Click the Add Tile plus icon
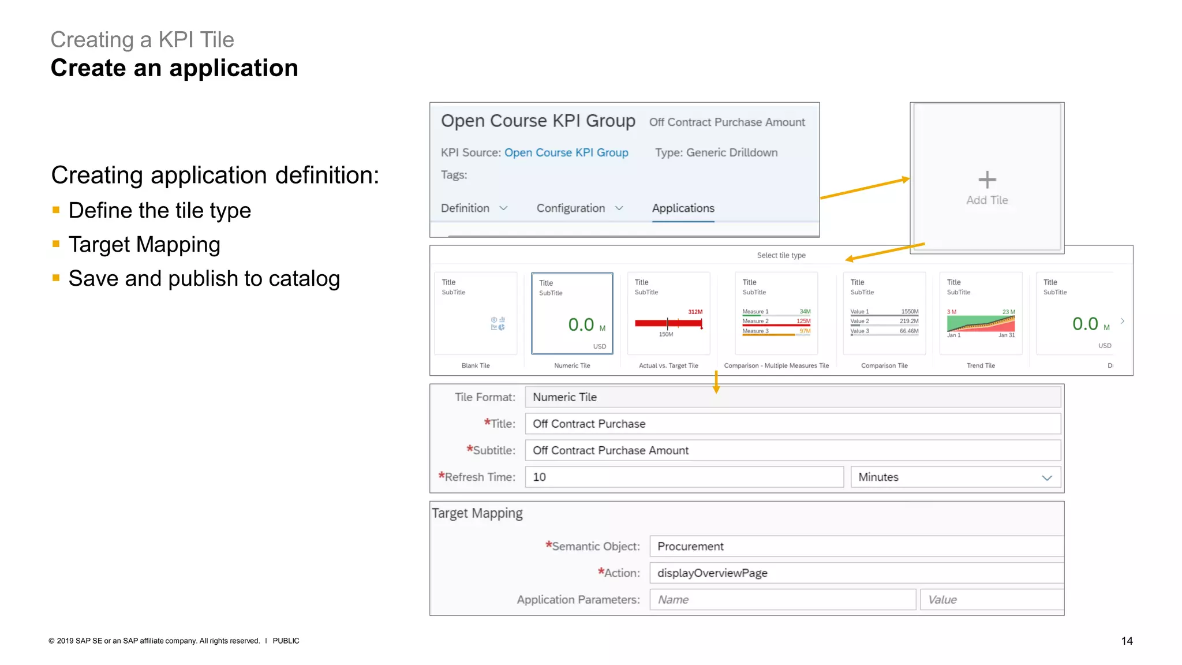The height and width of the screenshot is (665, 1182). pos(987,180)
